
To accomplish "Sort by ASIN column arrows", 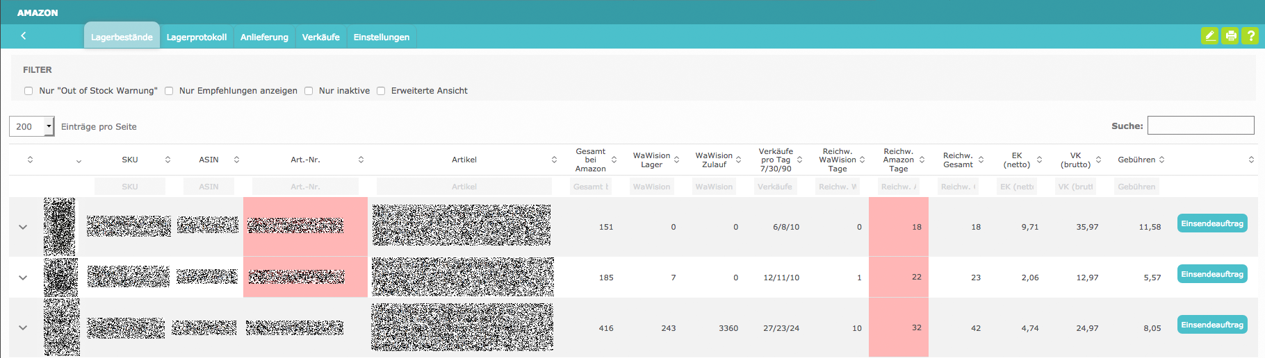I will tap(236, 160).
